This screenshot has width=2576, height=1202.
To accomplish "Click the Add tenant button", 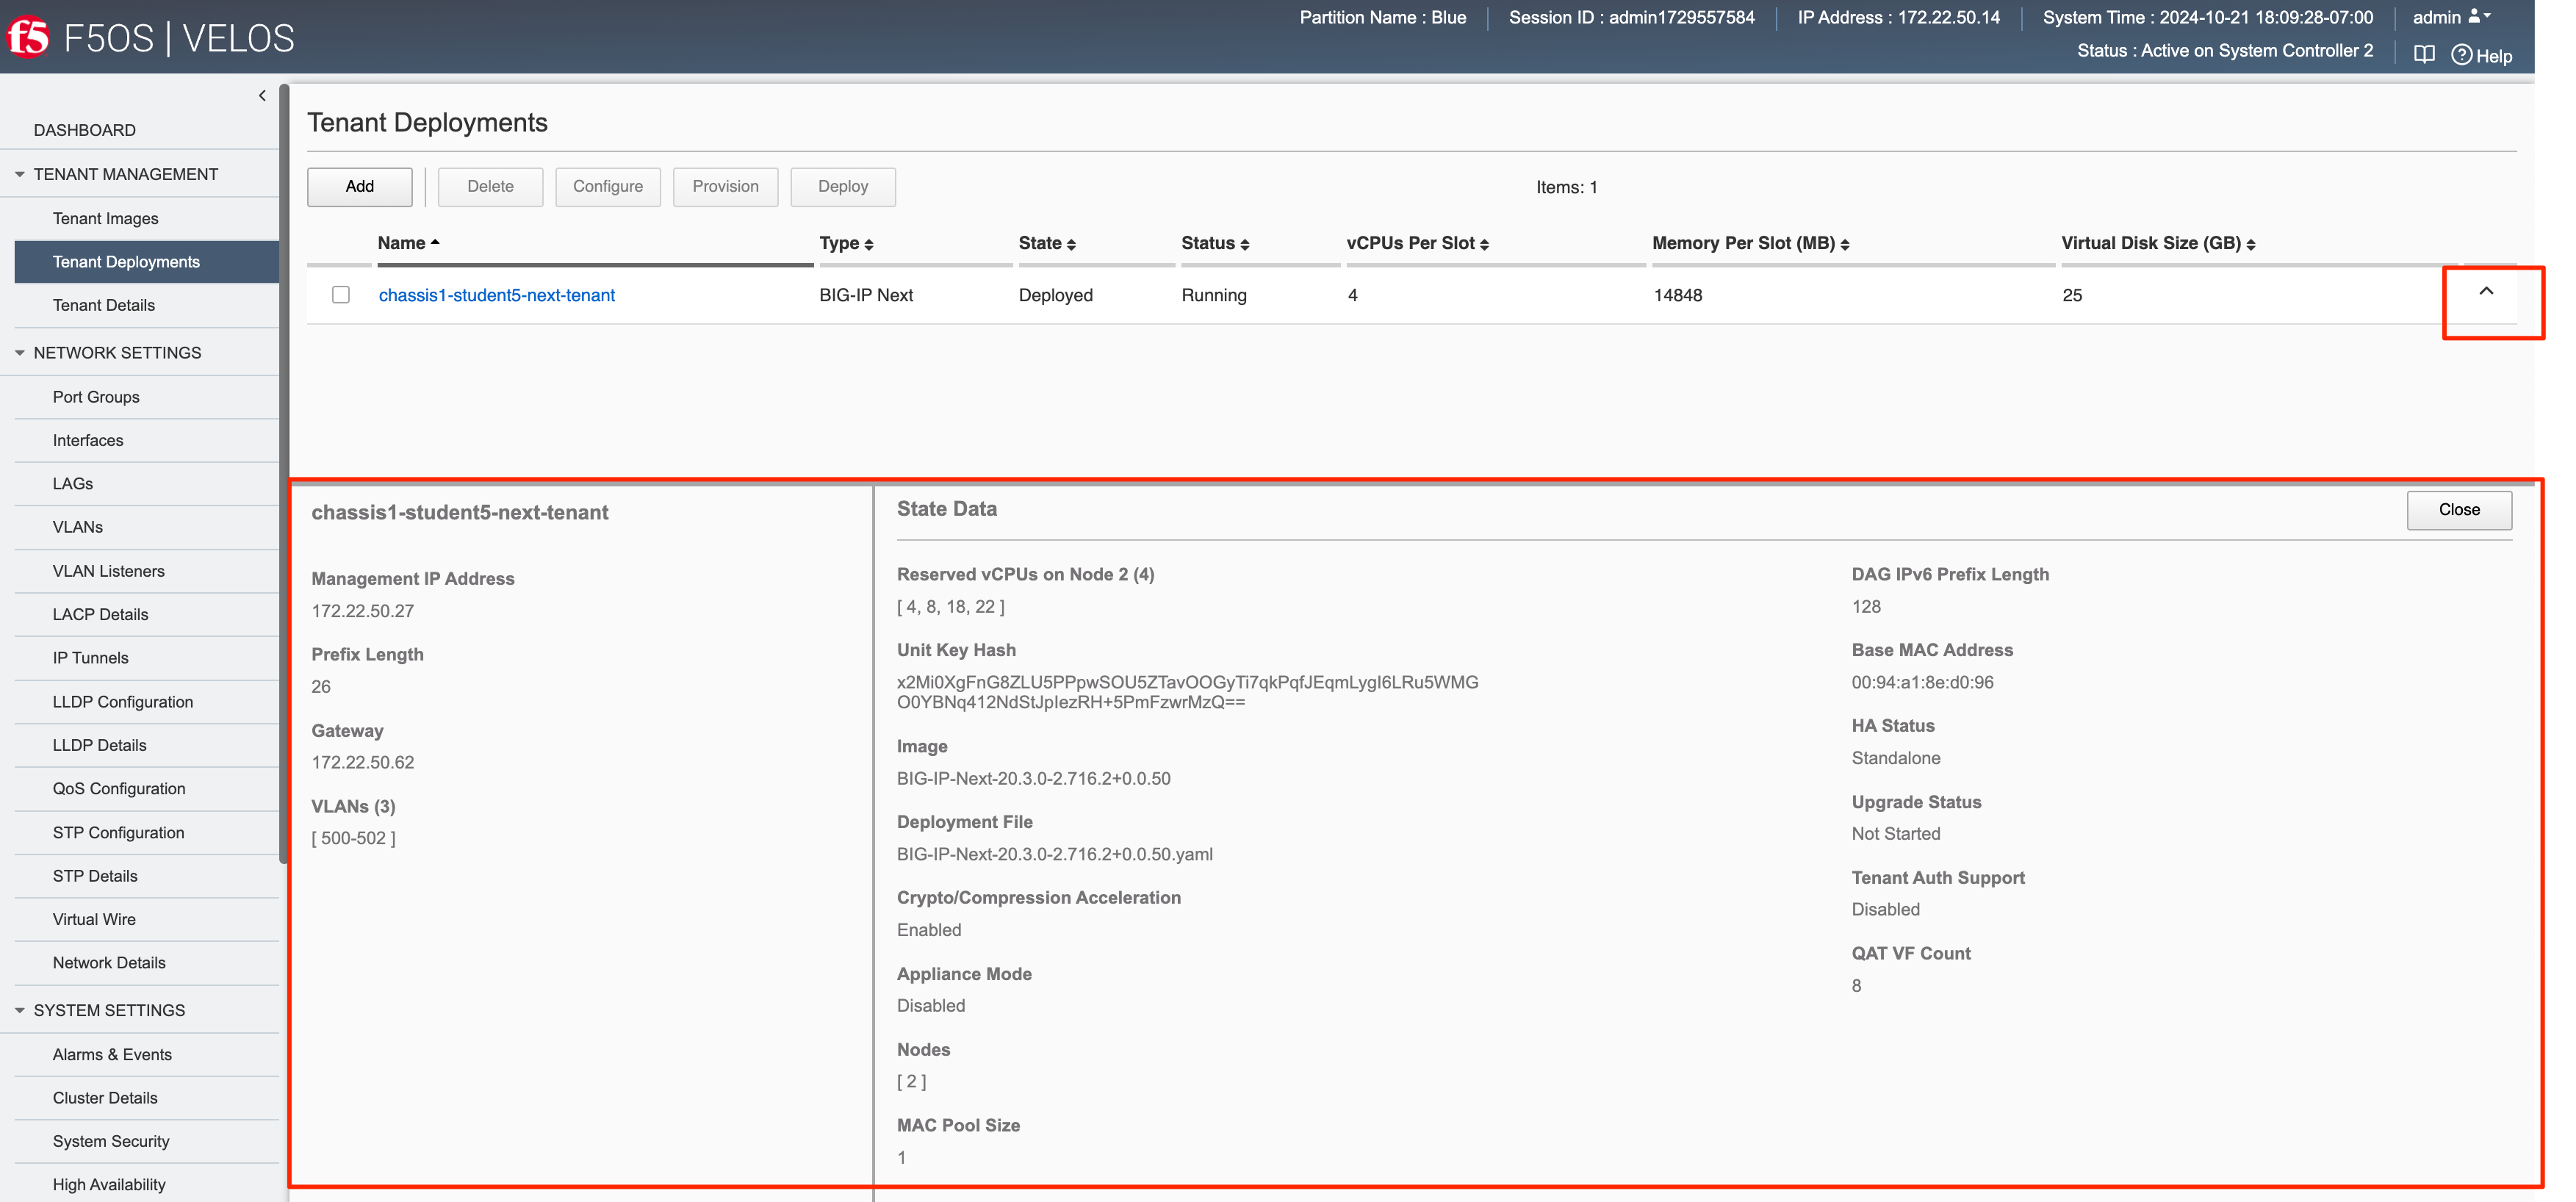I will [359, 187].
